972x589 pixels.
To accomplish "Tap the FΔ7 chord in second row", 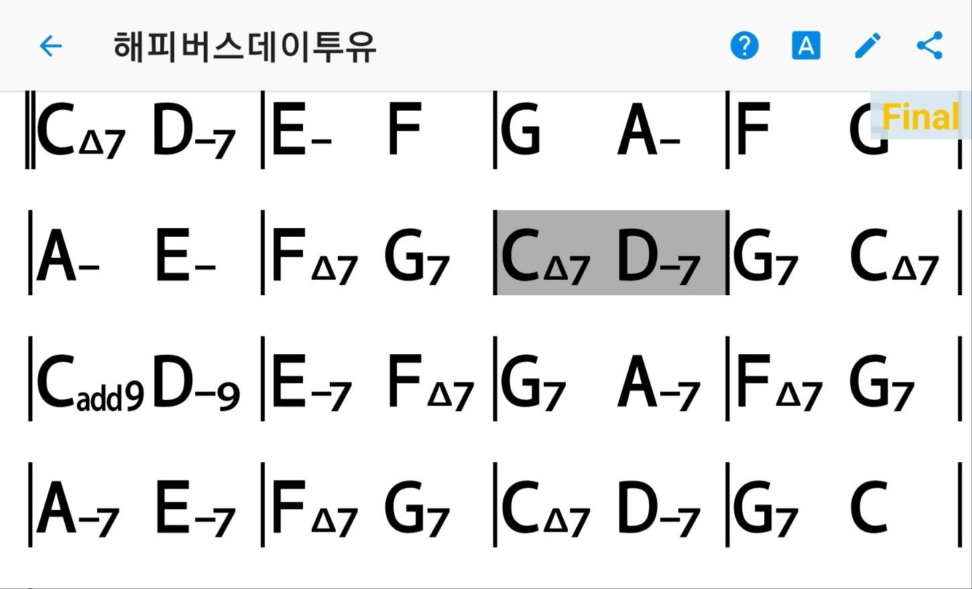I will click(x=314, y=257).
